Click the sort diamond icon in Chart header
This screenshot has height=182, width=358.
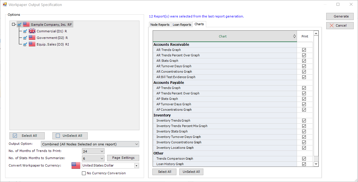(294, 36)
